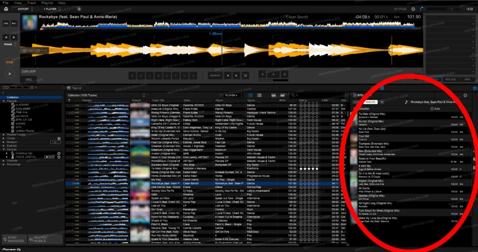Click the five-star rating of Ta Malo

[x=309, y=169]
